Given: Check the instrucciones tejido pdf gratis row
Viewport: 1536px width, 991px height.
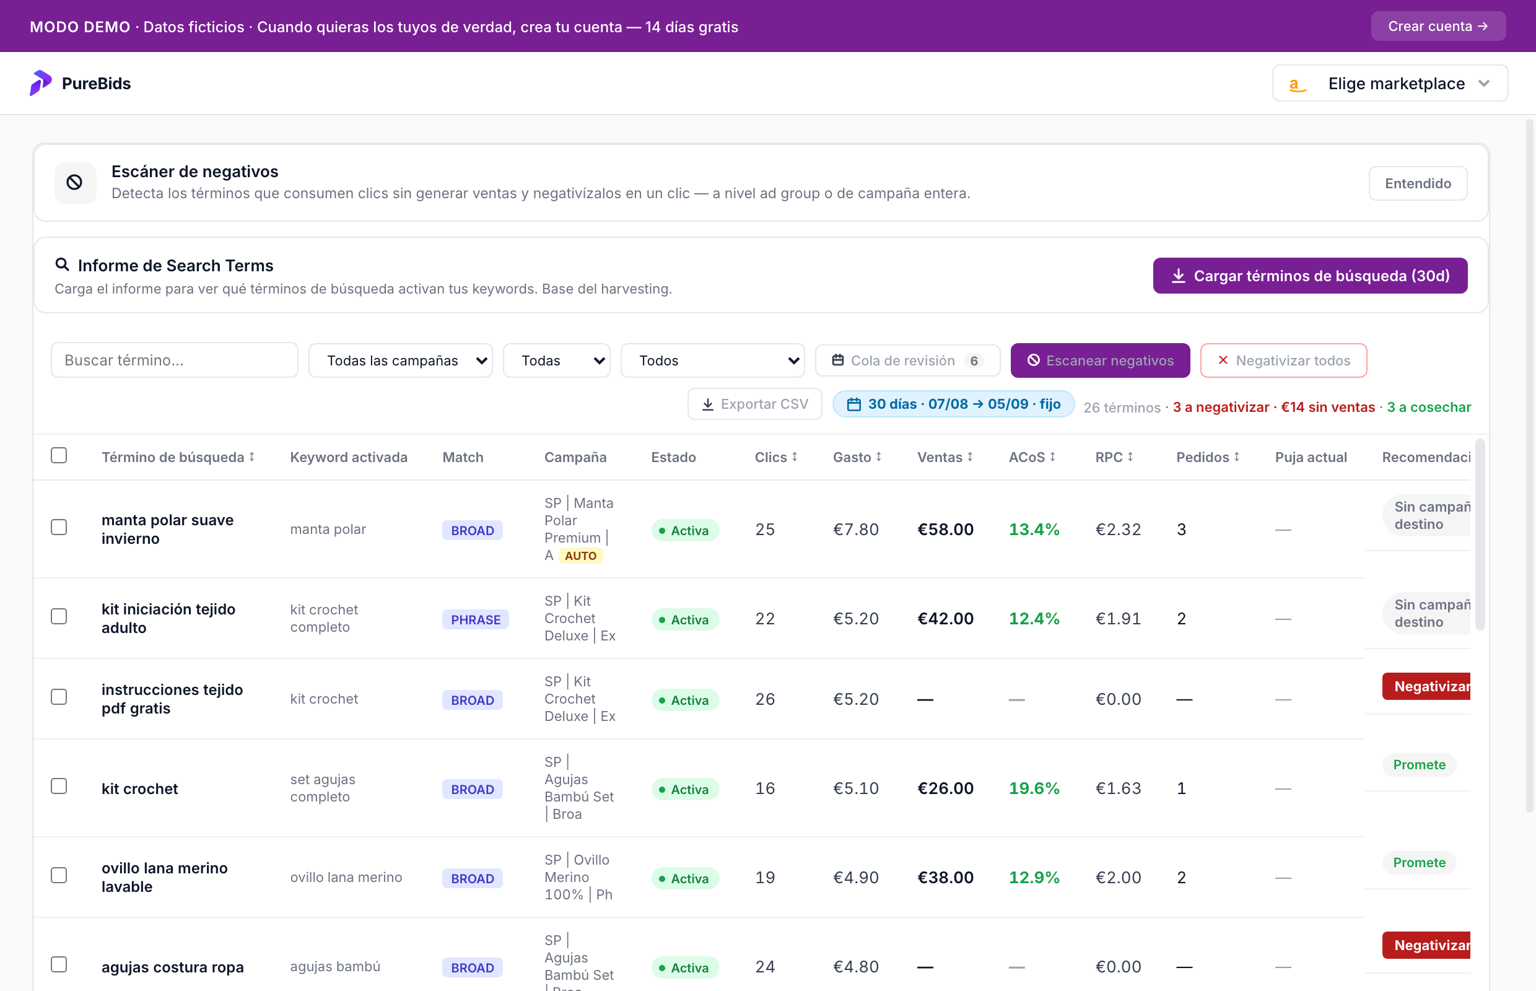Looking at the screenshot, I should (x=59, y=697).
